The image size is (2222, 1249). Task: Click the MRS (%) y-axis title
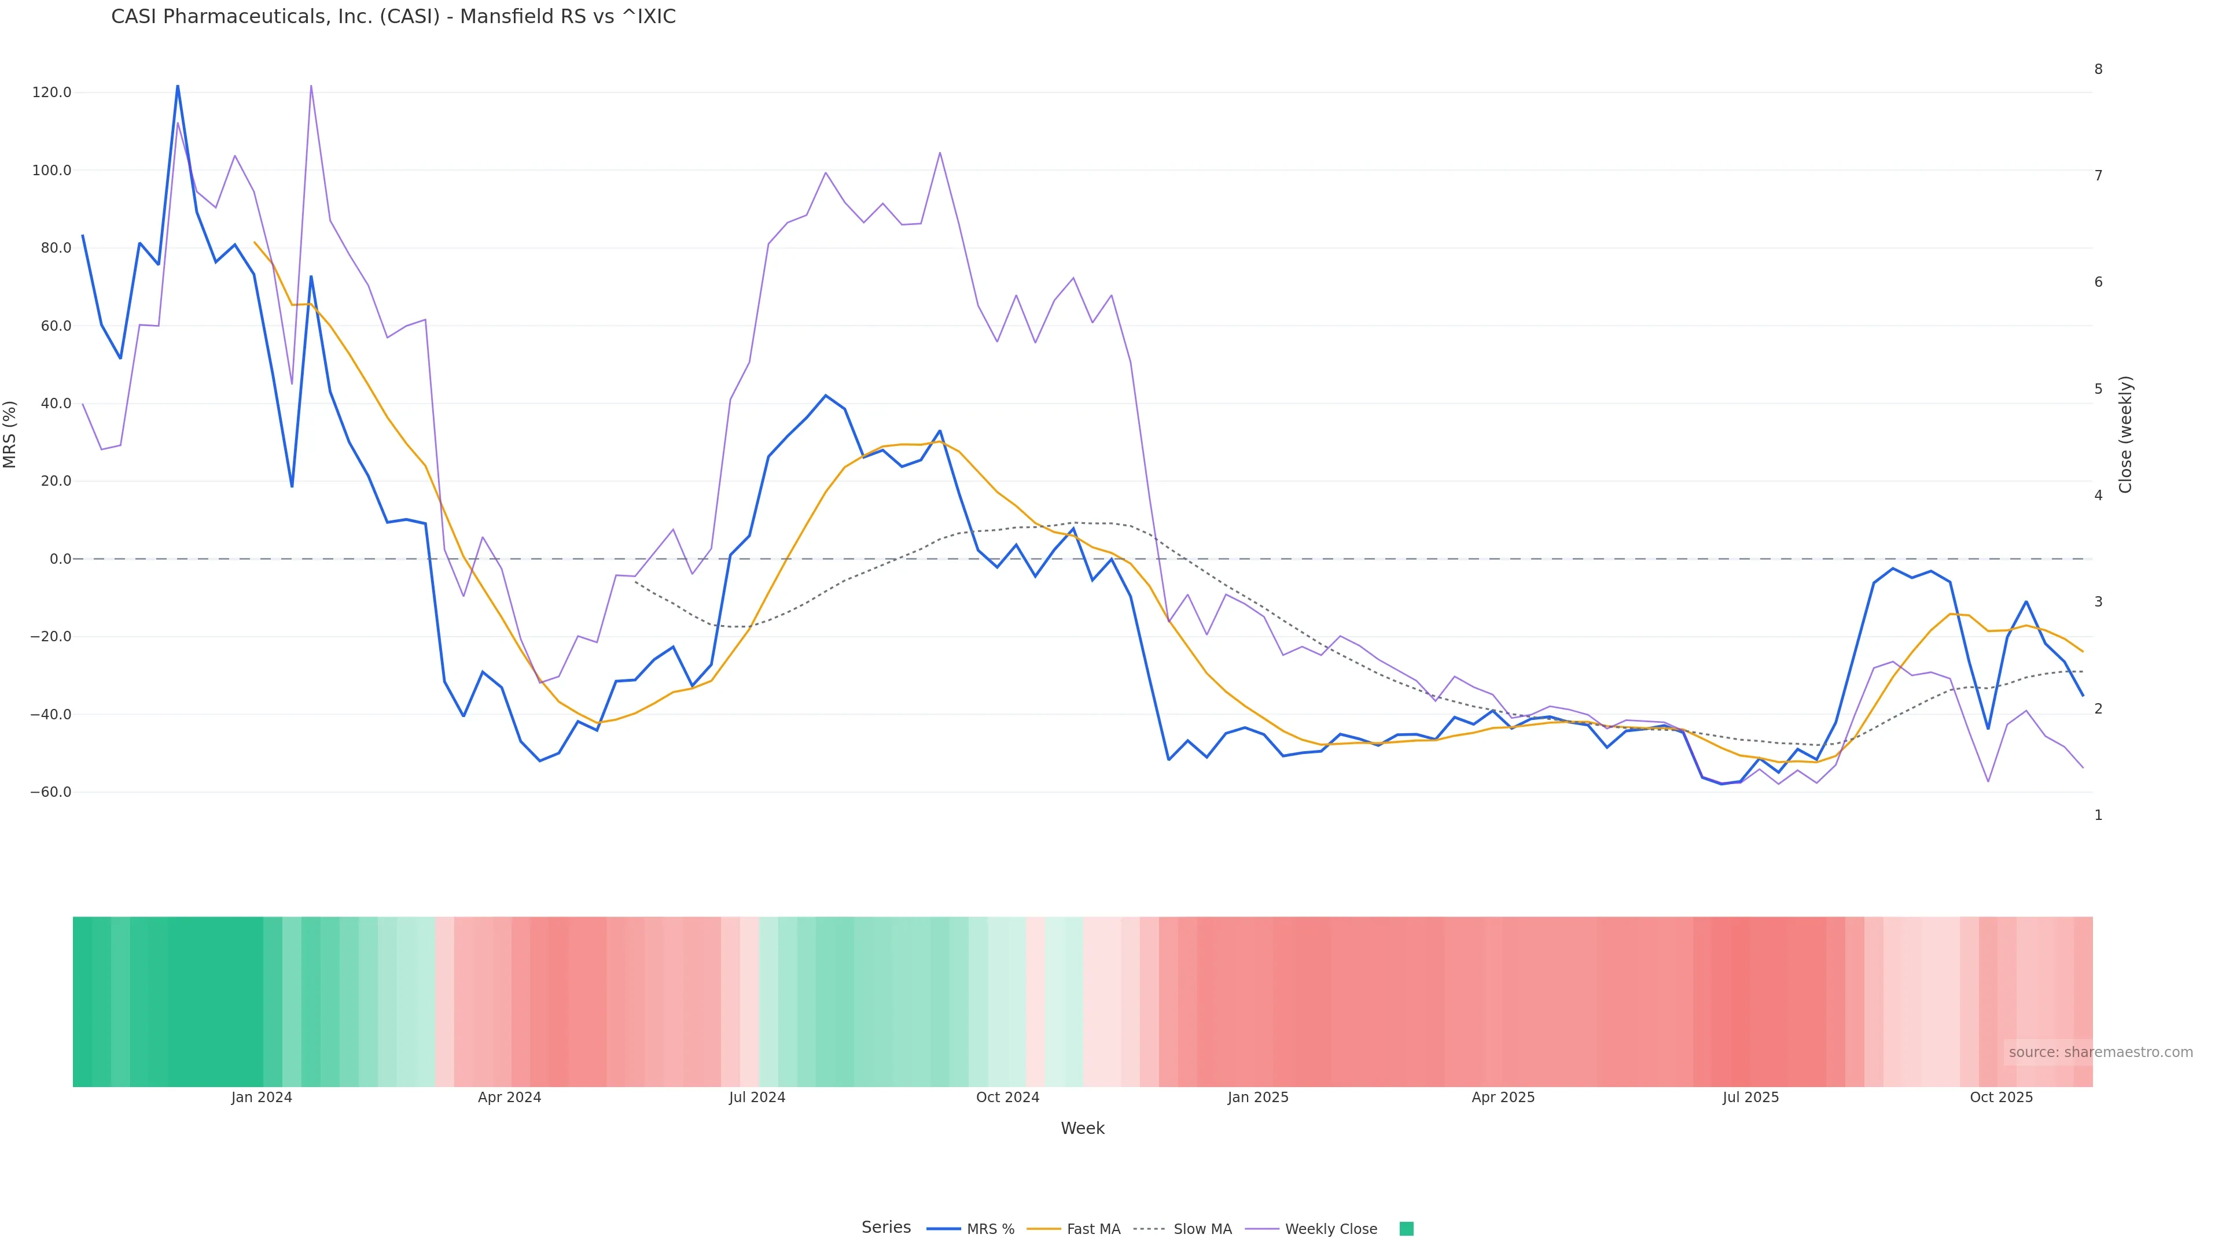10,434
